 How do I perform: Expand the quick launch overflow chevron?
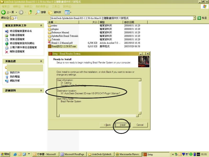click(x=29, y=154)
